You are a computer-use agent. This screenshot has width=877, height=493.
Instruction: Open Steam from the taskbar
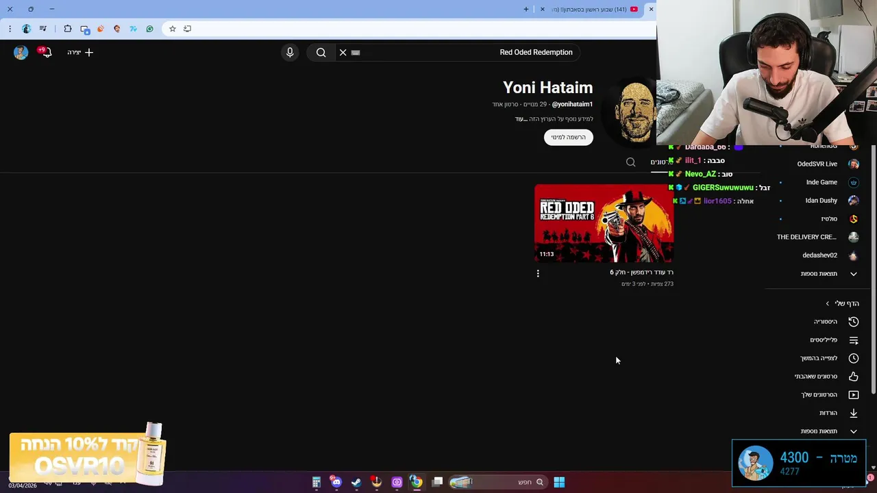[356, 482]
